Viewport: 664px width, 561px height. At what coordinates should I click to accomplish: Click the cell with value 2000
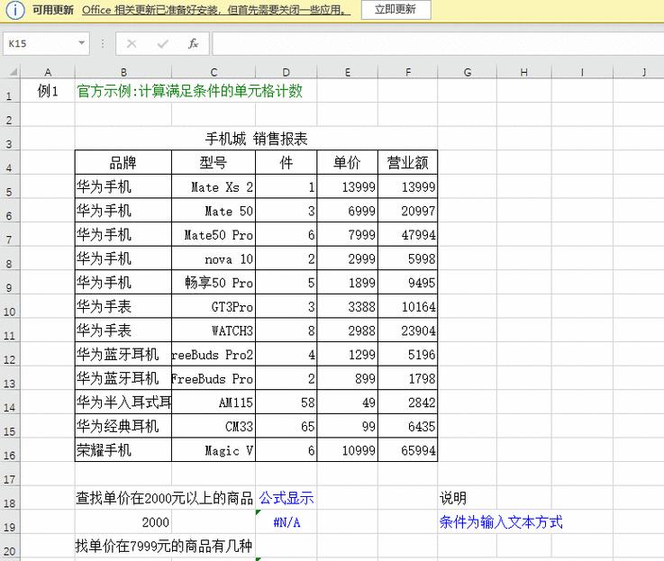point(123,522)
